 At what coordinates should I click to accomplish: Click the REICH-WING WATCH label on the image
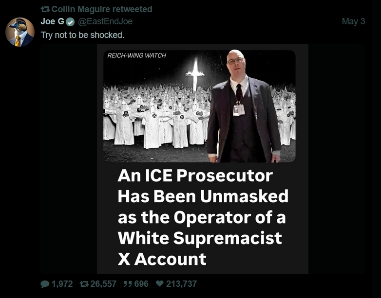[136, 55]
